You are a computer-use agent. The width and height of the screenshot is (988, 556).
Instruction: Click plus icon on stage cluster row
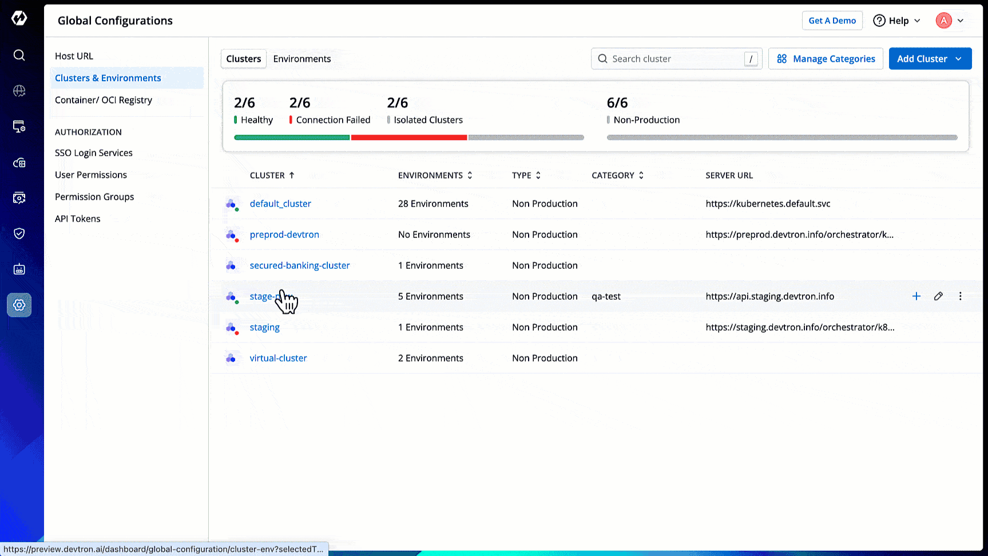tap(916, 296)
